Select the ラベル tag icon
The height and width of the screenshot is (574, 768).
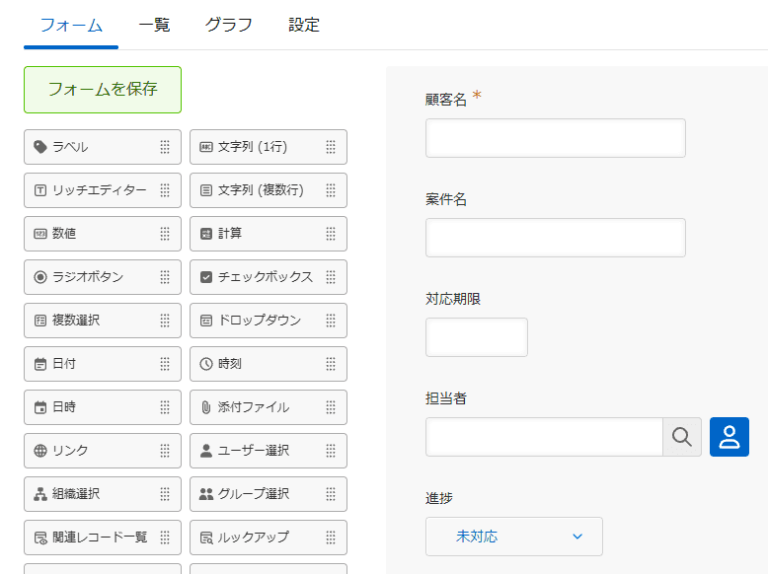tap(40, 147)
